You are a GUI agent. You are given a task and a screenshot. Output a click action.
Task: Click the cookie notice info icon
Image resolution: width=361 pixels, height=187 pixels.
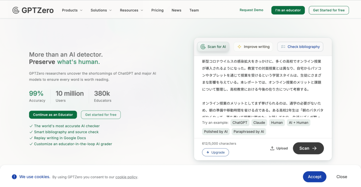tap(14, 177)
